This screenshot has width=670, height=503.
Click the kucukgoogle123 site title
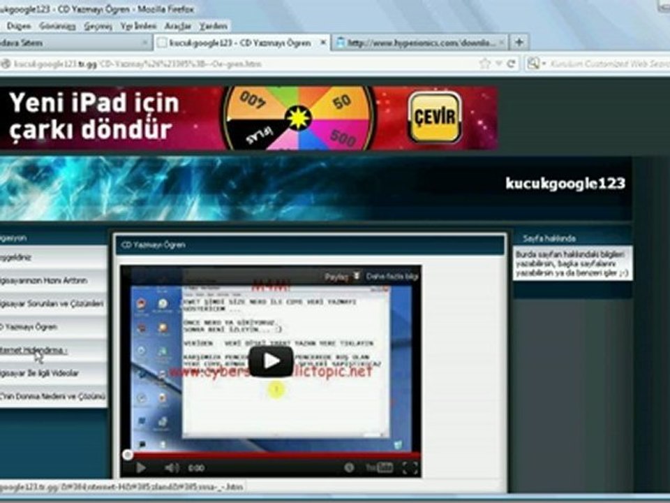[x=565, y=184]
